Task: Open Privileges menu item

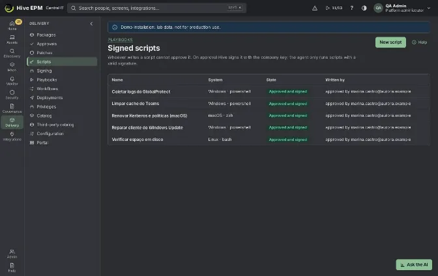Action: point(62,106)
